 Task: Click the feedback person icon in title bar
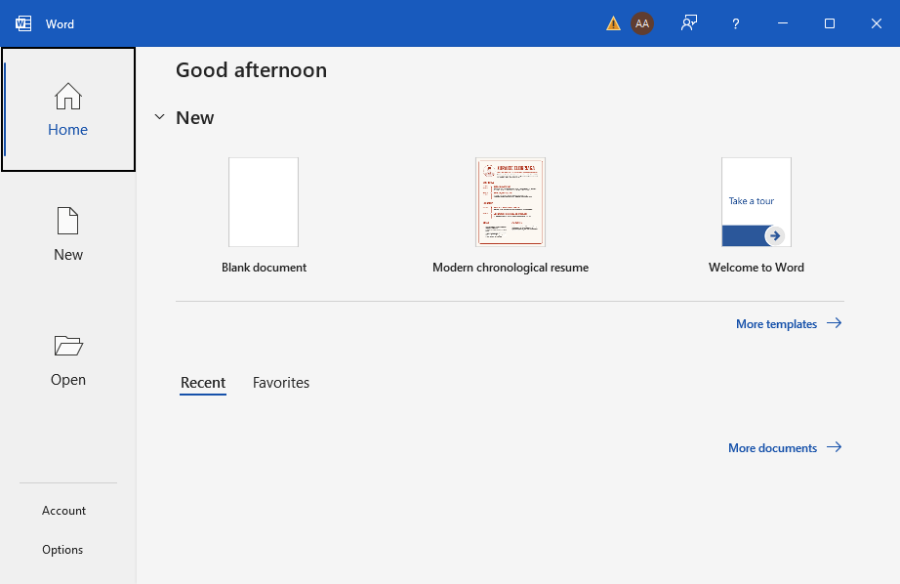tap(688, 22)
